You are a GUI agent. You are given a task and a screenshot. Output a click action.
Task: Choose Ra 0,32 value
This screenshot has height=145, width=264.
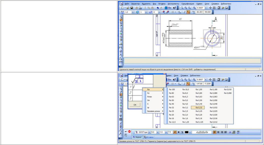tap(198, 108)
